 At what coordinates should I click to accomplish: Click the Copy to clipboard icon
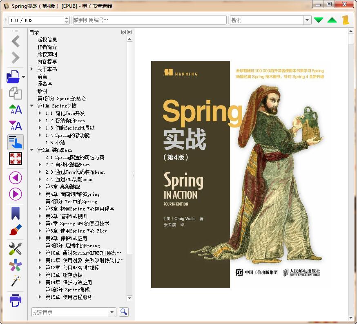tap(16, 93)
